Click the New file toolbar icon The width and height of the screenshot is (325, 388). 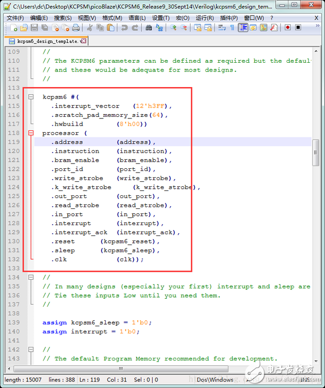click(x=13, y=28)
